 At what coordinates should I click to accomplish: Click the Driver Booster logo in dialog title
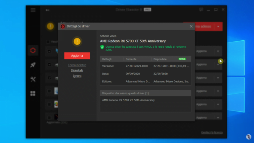63,26
